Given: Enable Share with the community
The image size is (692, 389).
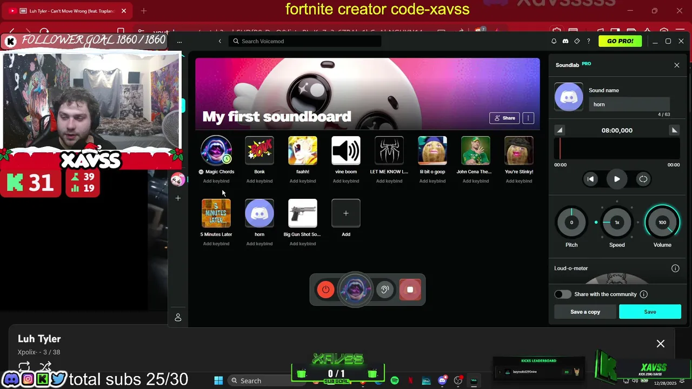Looking at the screenshot, I should [x=563, y=294].
